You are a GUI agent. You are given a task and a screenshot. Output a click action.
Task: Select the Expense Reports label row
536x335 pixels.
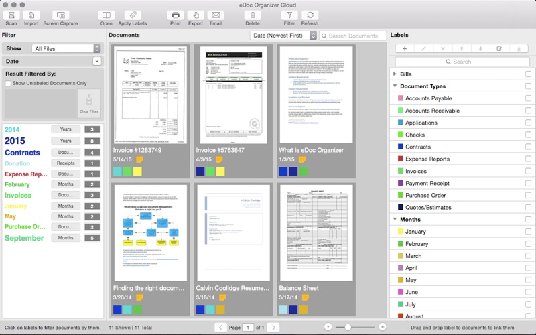click(462, 159)
